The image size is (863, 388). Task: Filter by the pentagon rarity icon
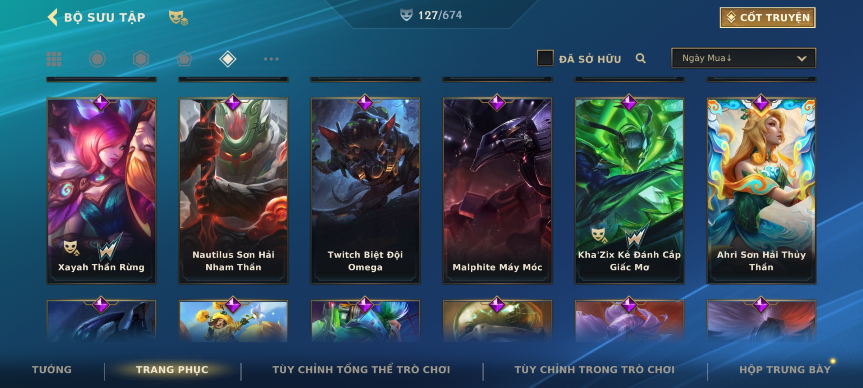point(184,59)
